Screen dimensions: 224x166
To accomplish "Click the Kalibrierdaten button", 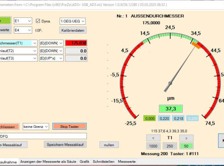I will tap(73, 31).
